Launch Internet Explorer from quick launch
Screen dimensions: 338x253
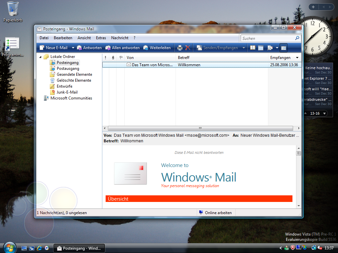coord(39,248)
